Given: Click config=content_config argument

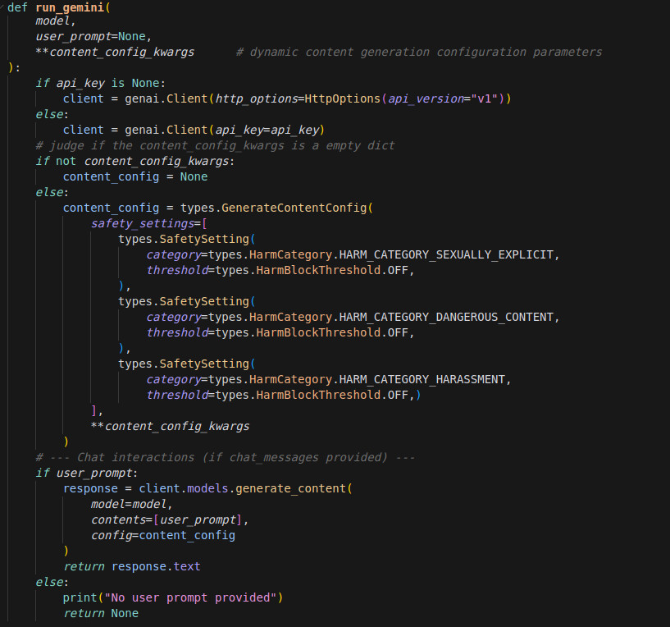Looking at the screenshot, I should tap(162, 536).
